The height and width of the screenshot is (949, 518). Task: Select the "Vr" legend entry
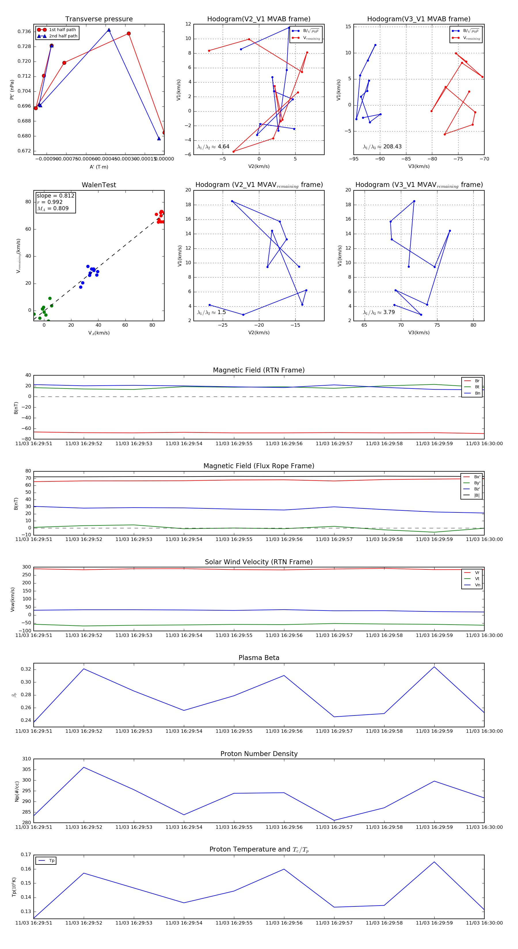(472, 573)
